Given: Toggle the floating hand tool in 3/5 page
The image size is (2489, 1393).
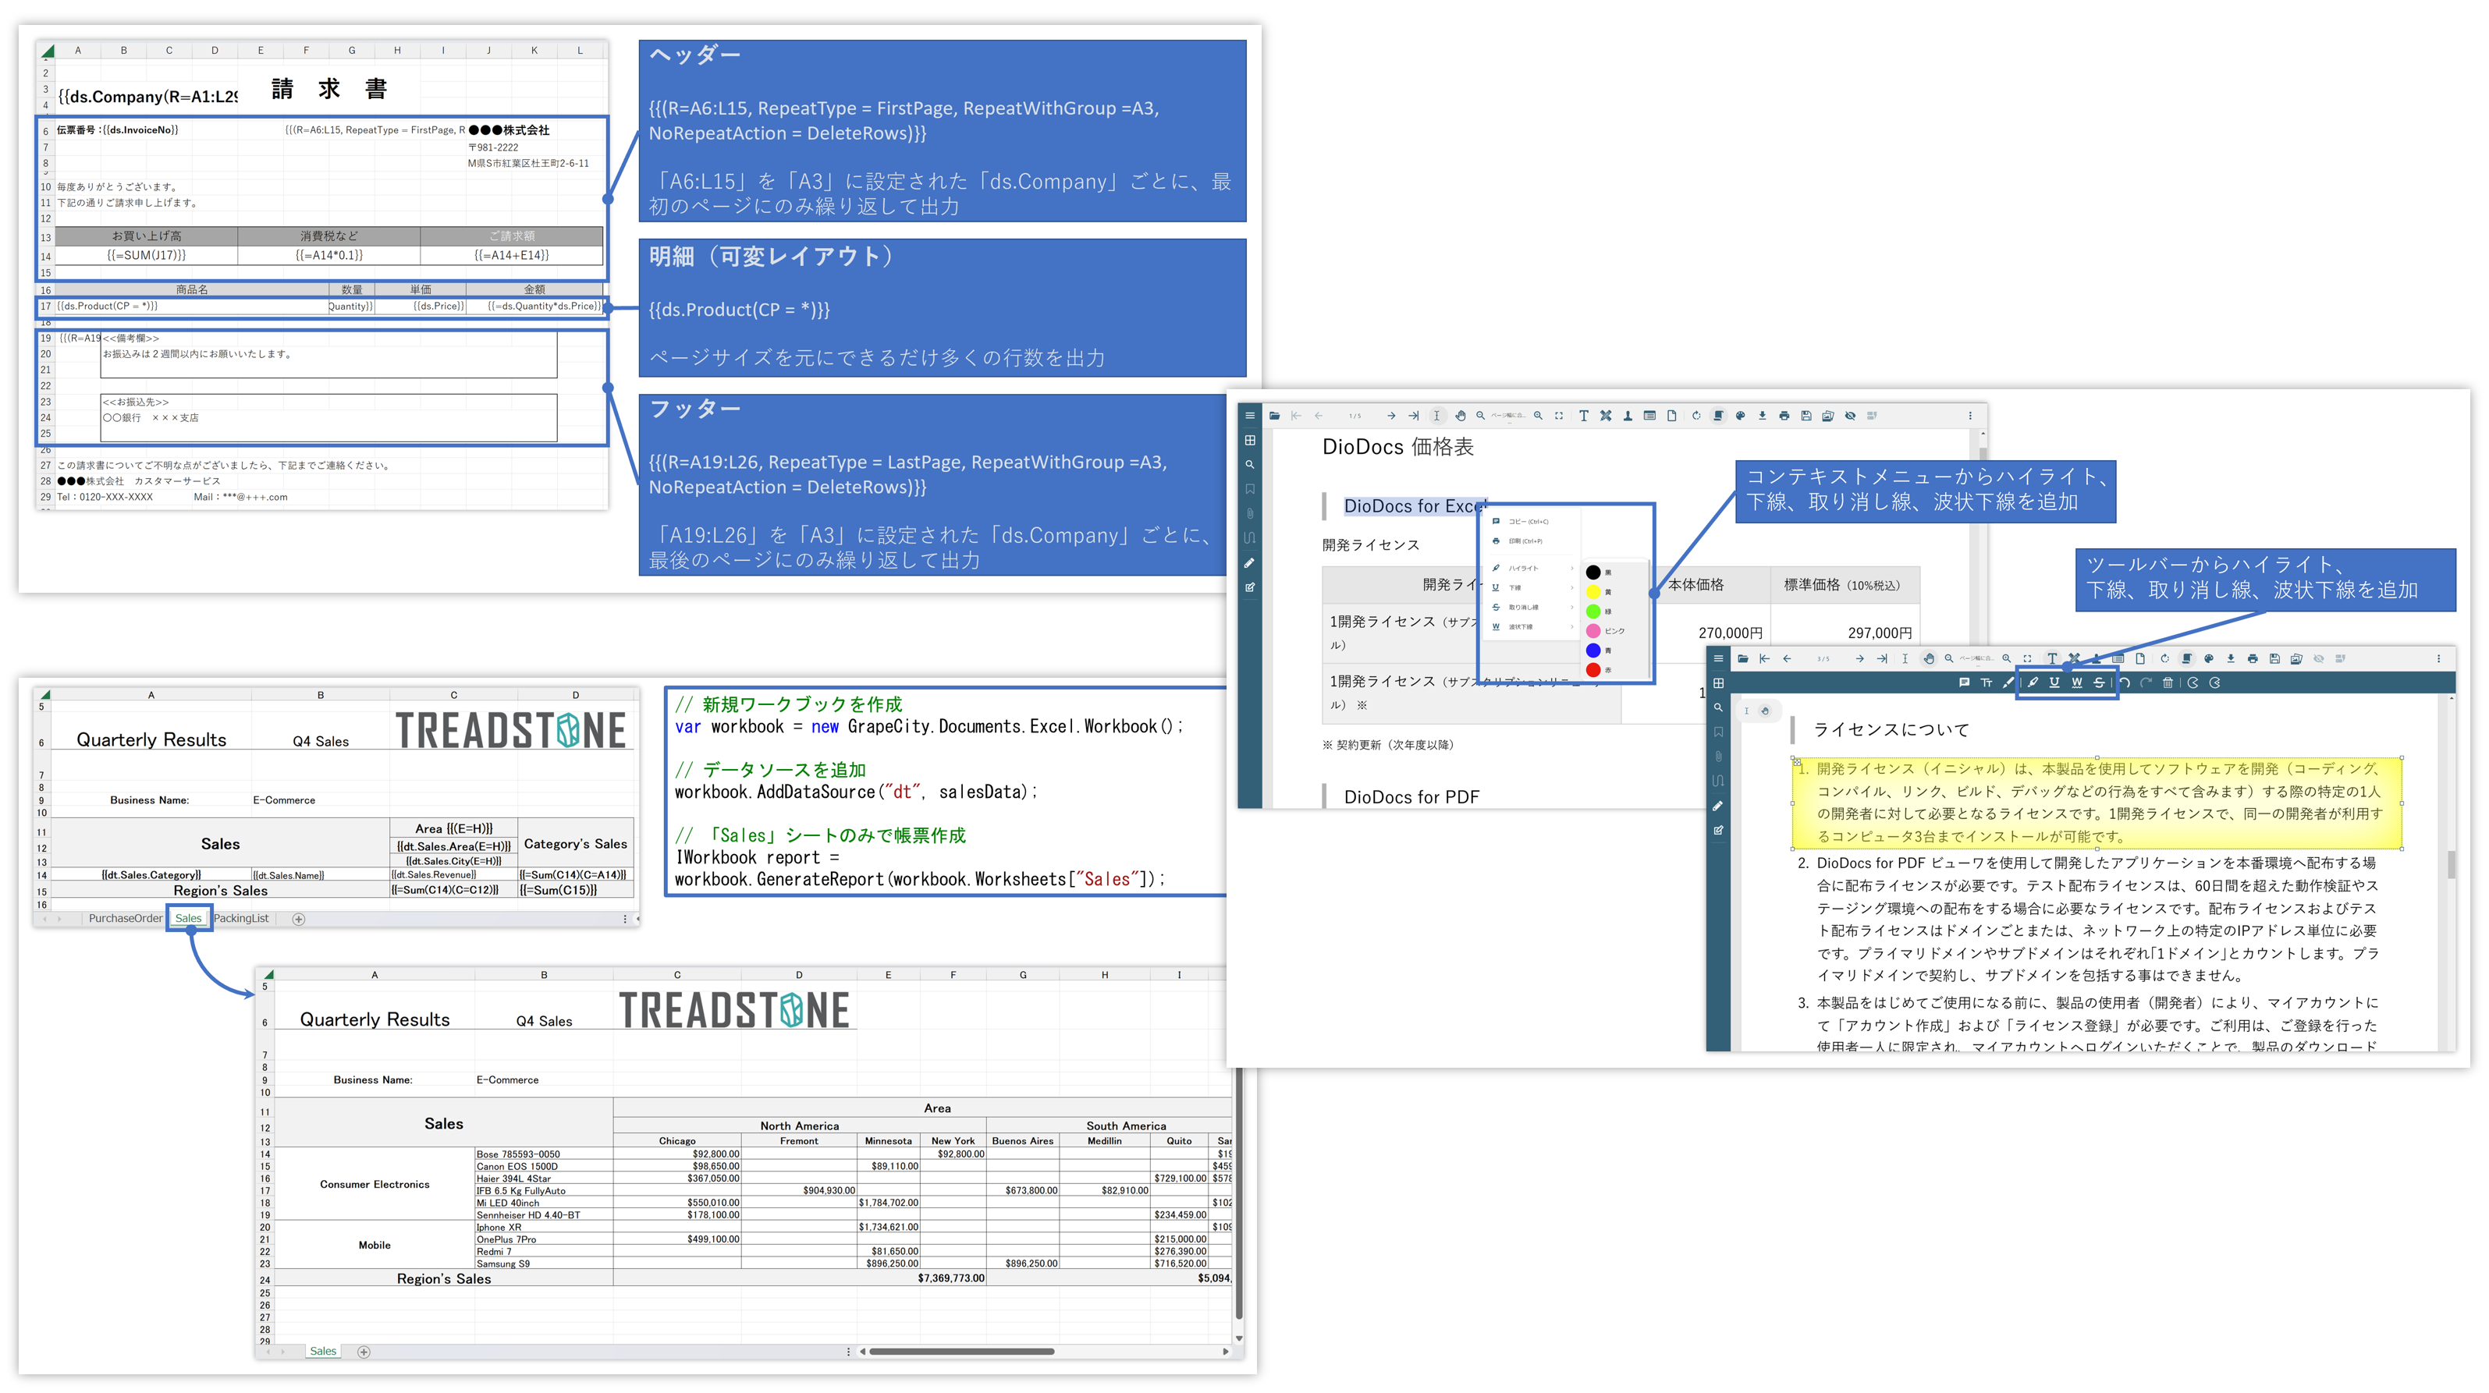Looking at the screenshot, I should [1764, 711].
